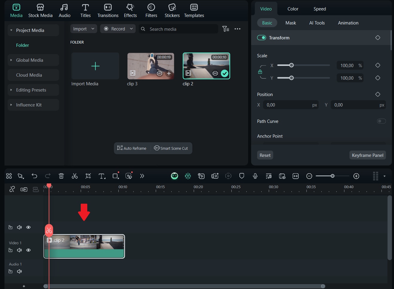The image size is (394, 289).
Task: Select the Split scissors tool in the toolbar
Action: pos(75,176)
